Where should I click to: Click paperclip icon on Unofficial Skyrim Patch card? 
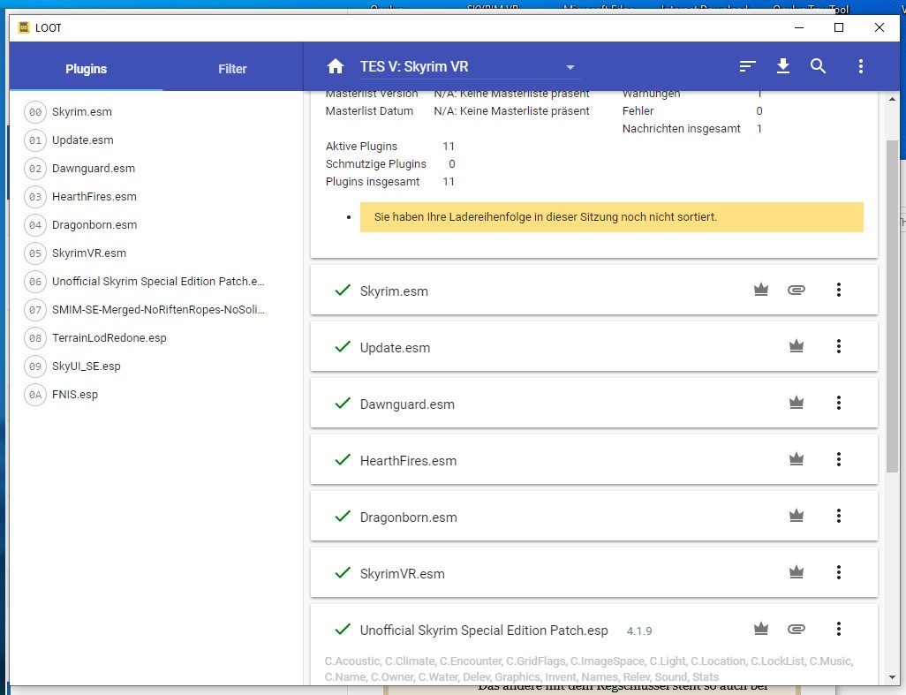point(796,630)
